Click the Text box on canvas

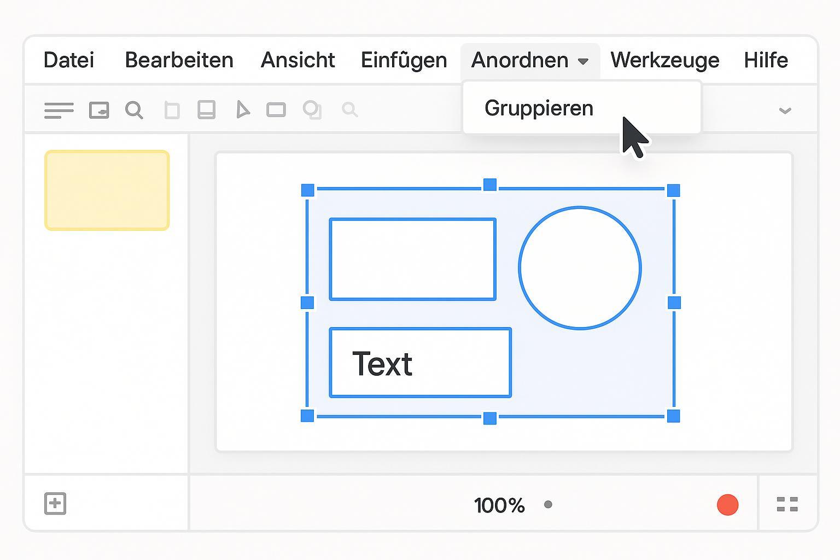420,363
